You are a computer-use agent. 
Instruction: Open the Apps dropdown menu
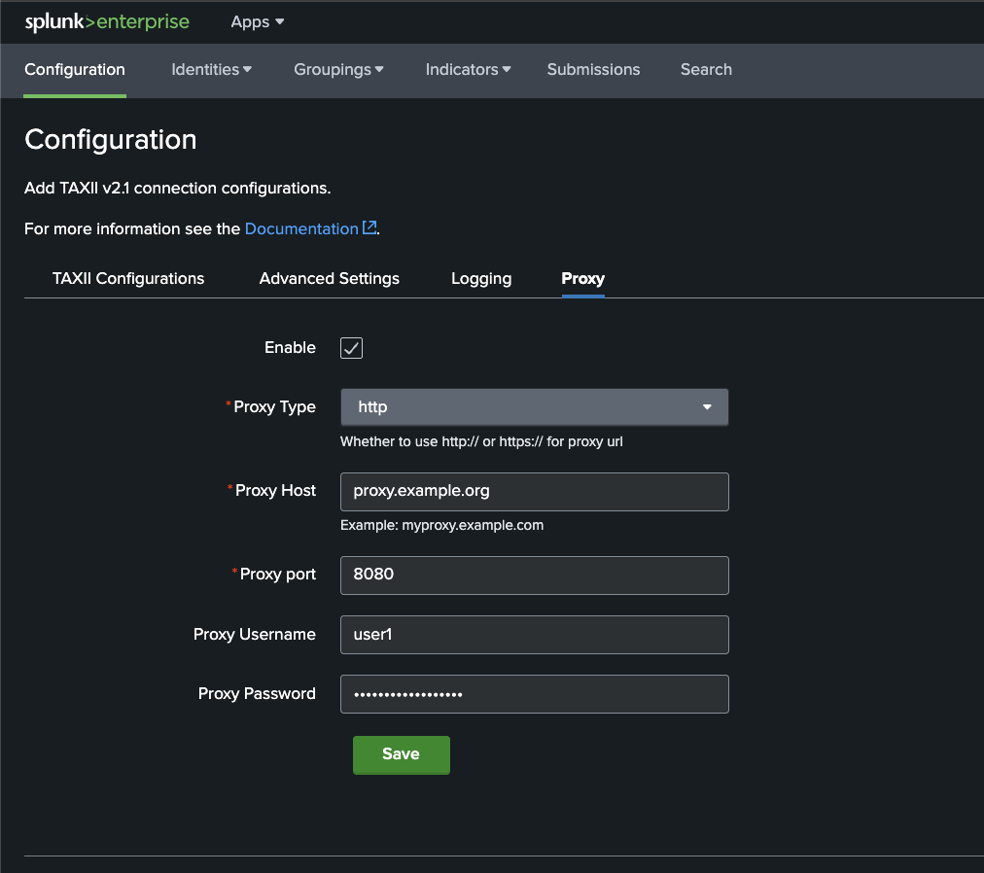pos(256,21)
